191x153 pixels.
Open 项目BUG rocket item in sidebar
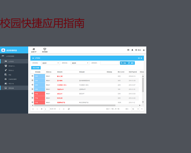click(x=14, y=70)
